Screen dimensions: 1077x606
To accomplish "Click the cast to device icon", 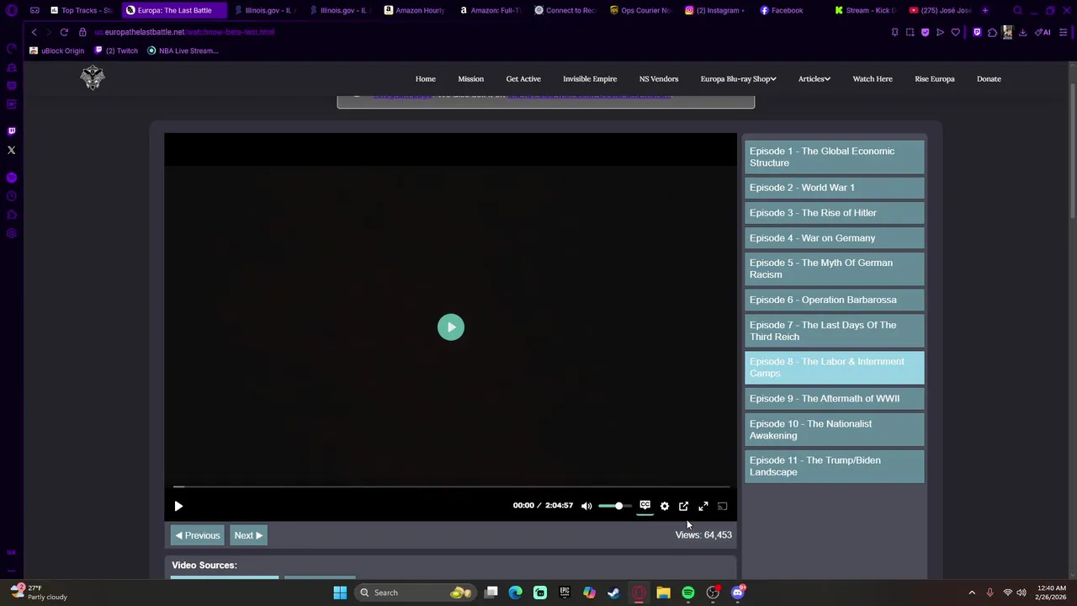I will [722, 506].
